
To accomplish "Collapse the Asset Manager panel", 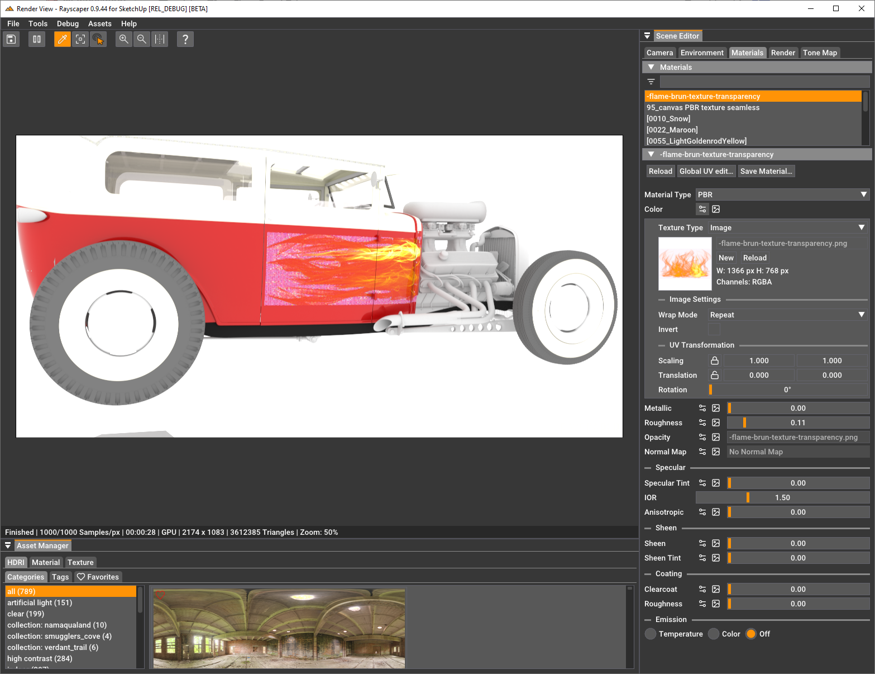I will [x=8, y=545].
